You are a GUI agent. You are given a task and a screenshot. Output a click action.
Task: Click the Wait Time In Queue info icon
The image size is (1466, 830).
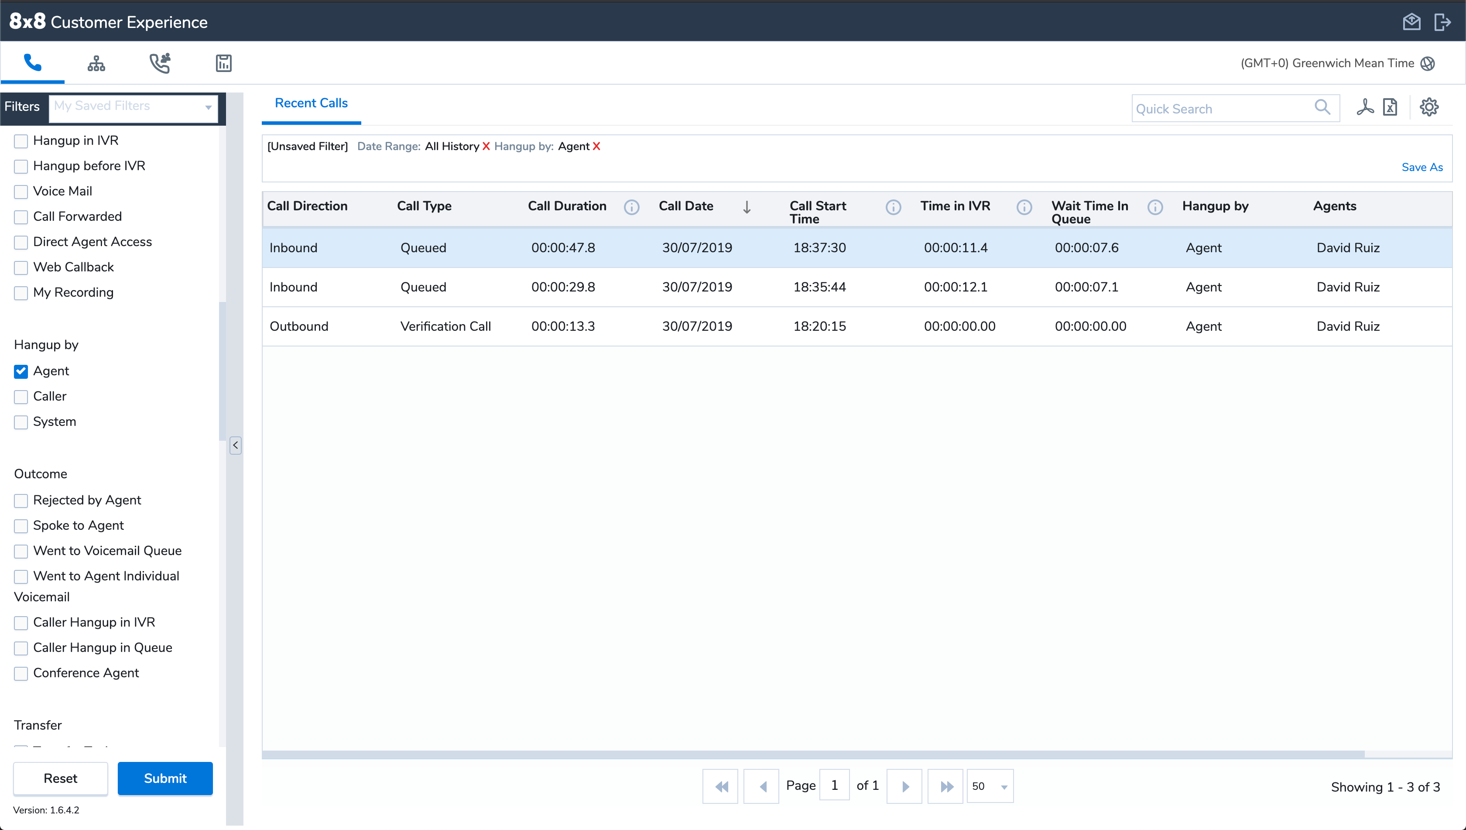(x=1155, y=207)
